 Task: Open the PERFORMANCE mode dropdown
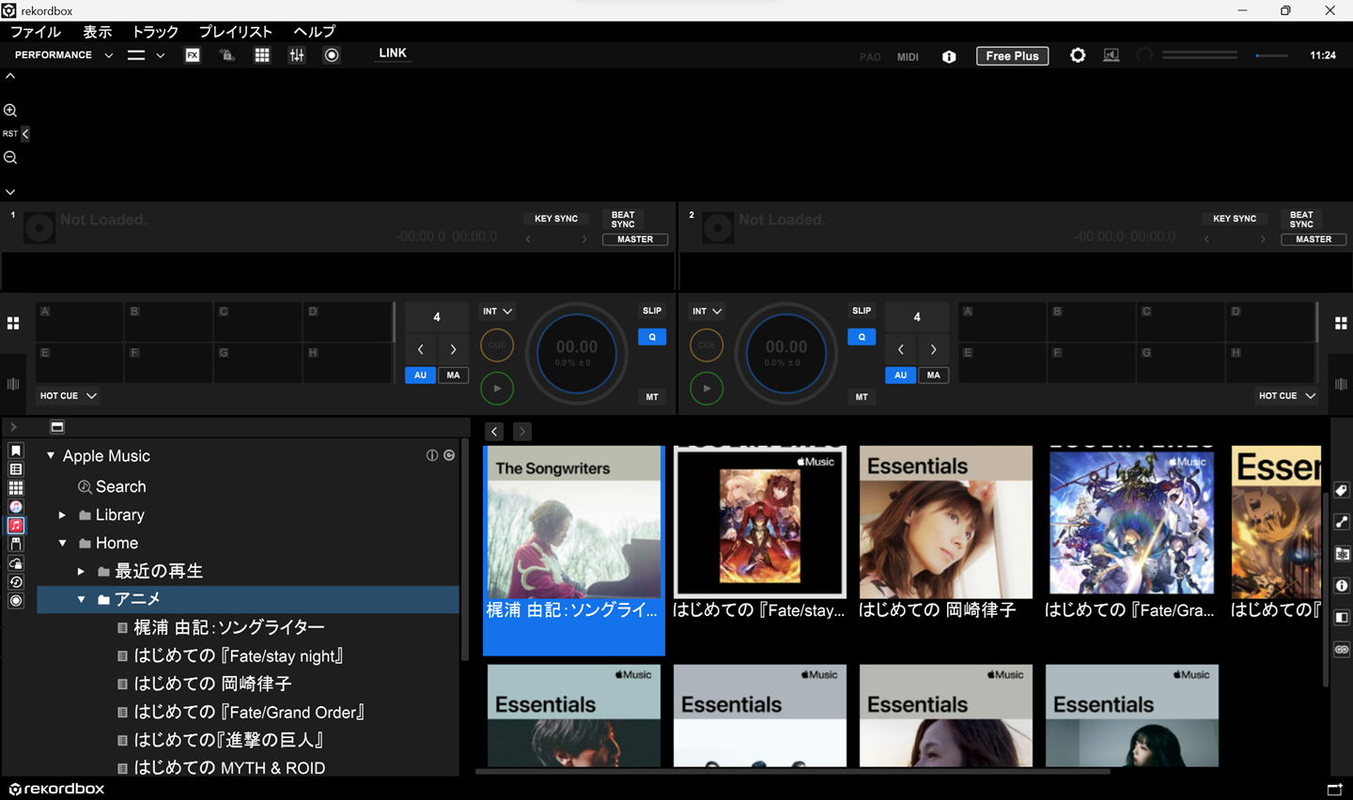[x=63, y=55]
